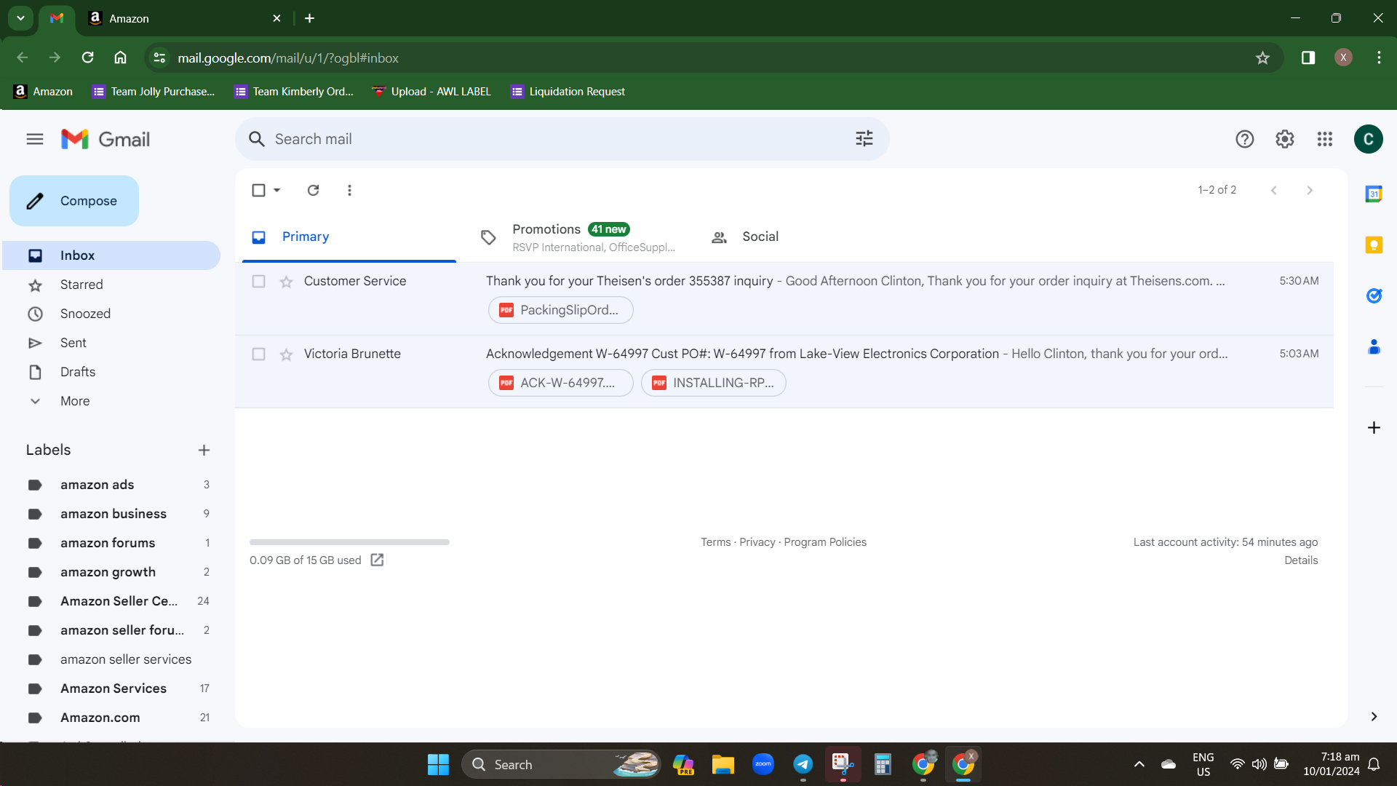Open the Gmail main menu hamburger icon
Screen dimensions: 1397x786
35,139
